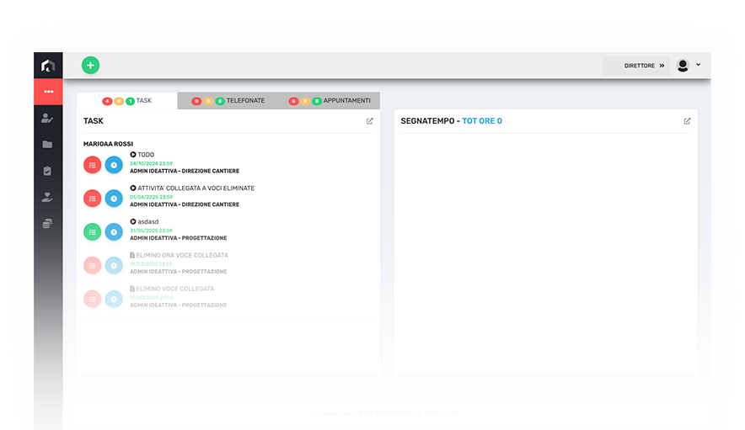Image resolution: width=745 pixels, height=430 pixels.
Task: Click green list icon for asdasd task
Action: coord(92,232)
